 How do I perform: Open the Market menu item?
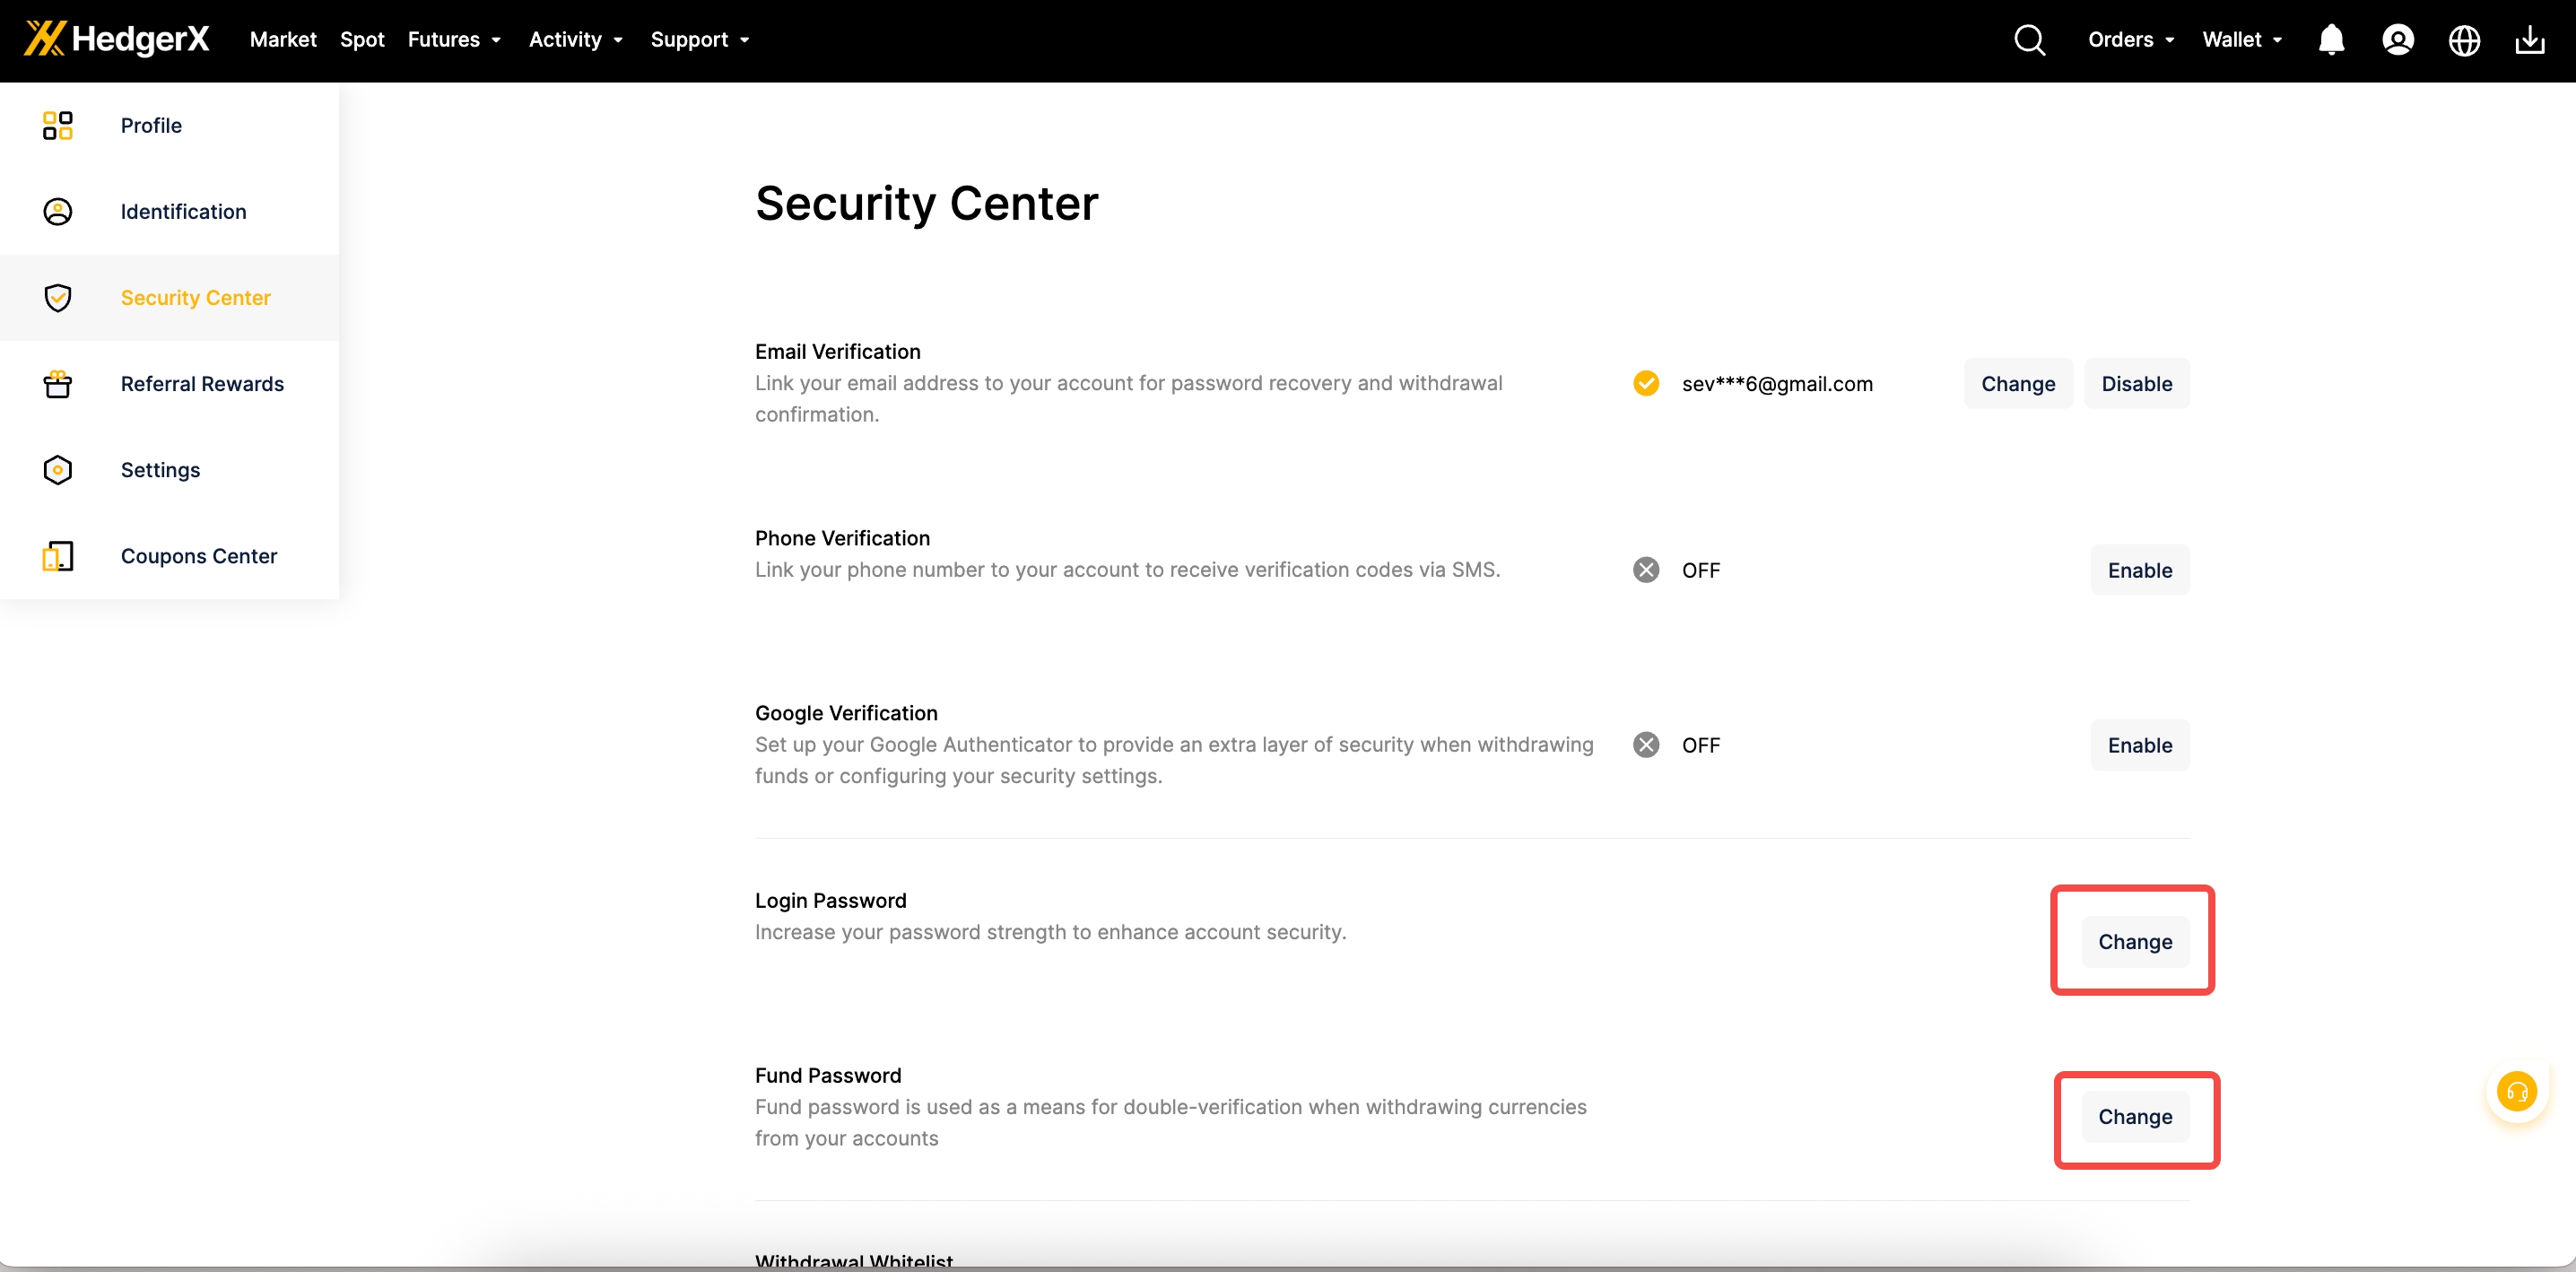[x=283, y=40]
